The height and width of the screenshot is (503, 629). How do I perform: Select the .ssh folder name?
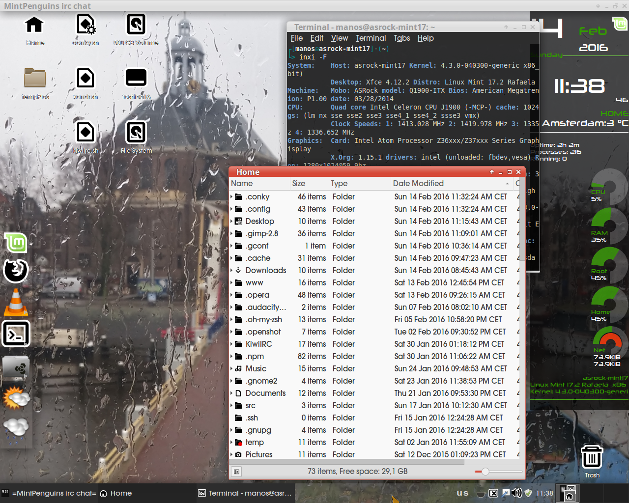tap(252, 418)
